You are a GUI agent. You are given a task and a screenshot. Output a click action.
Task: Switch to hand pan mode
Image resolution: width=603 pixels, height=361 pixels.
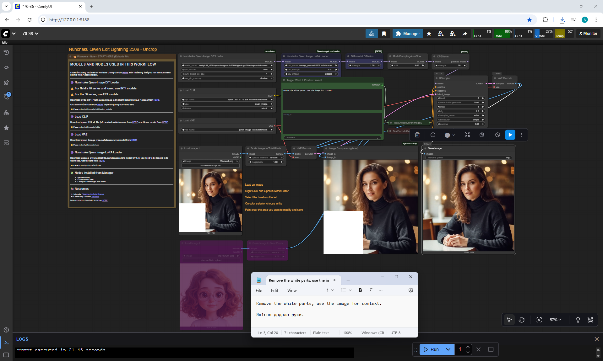pyautogui.click(x=522, y=320)
